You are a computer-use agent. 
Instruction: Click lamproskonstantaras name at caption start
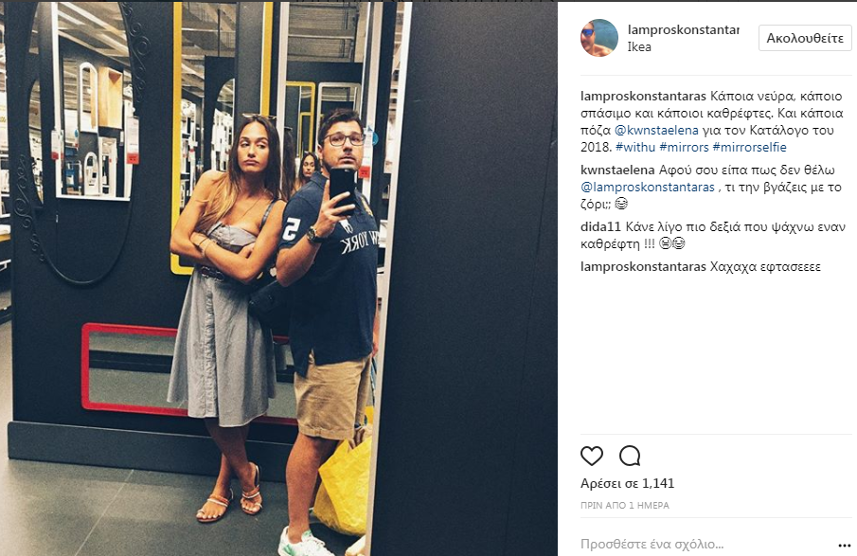pyautogui.click(x=643, y=97)
